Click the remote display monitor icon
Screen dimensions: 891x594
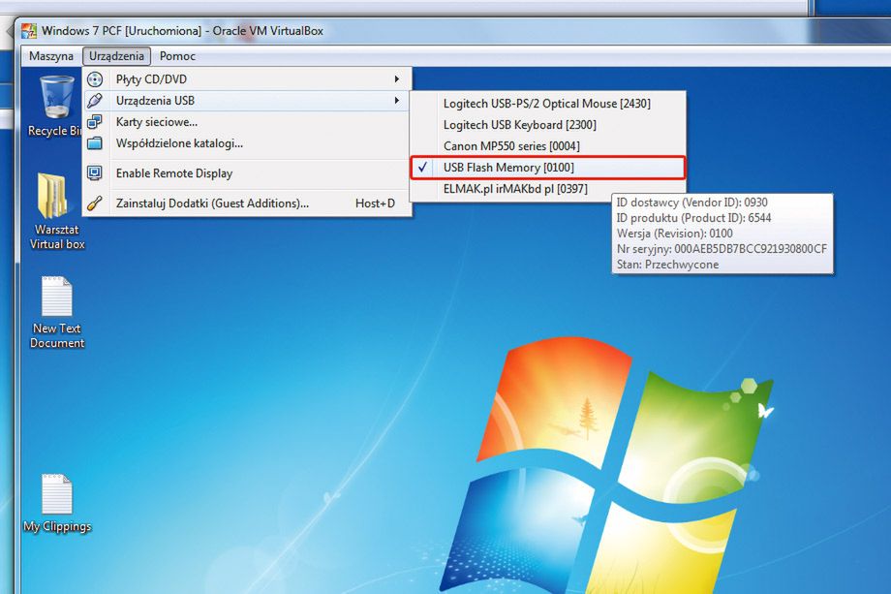point(95,172)
